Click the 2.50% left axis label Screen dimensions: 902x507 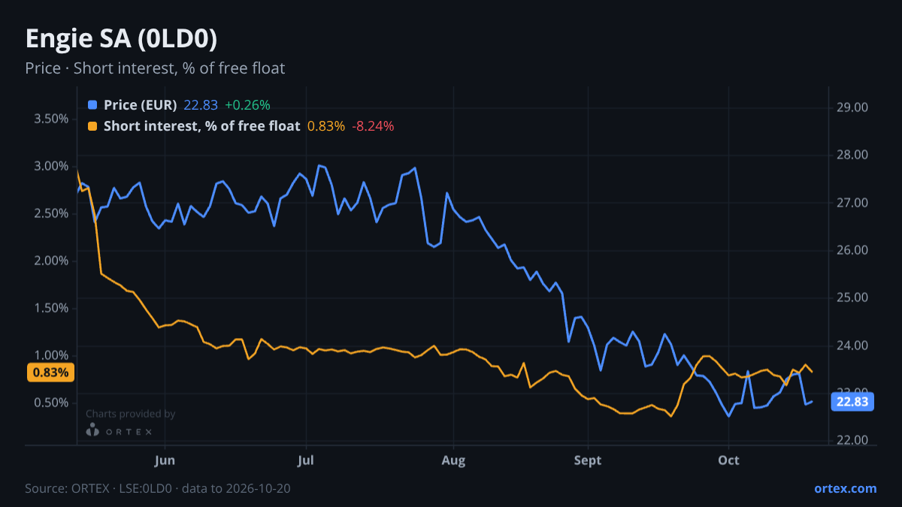51,213
